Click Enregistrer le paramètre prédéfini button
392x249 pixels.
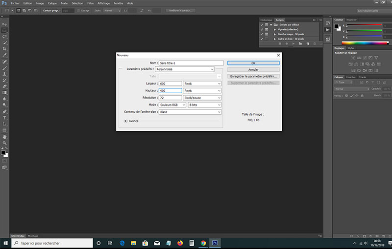click(x=253, y=77)
